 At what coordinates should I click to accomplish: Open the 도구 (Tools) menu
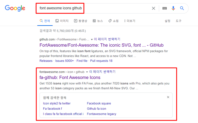point(179,21)
